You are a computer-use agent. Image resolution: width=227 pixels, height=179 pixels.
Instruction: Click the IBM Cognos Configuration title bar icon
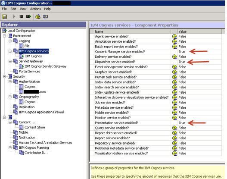click(x=3, y=3)
